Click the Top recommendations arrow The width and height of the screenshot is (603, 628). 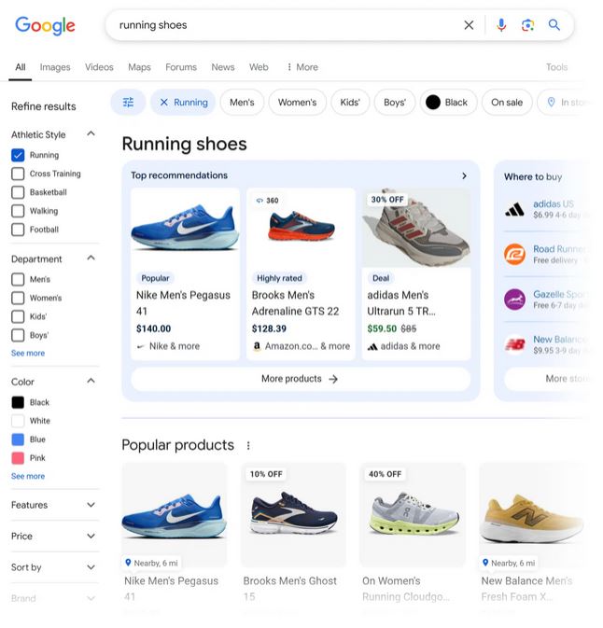tap(464, 175)
